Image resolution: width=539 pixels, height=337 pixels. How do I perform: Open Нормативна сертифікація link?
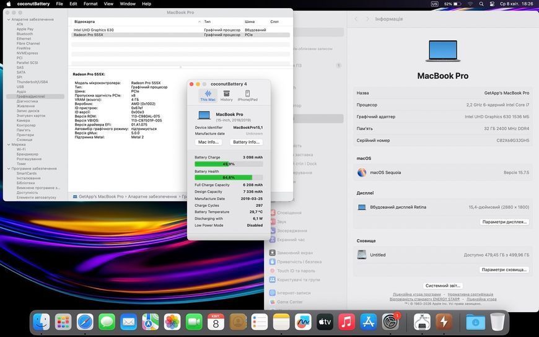coord(470,294)
